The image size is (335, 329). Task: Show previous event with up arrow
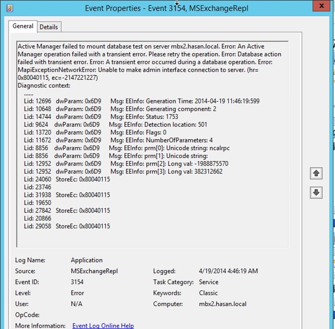(x=316, y=173)
